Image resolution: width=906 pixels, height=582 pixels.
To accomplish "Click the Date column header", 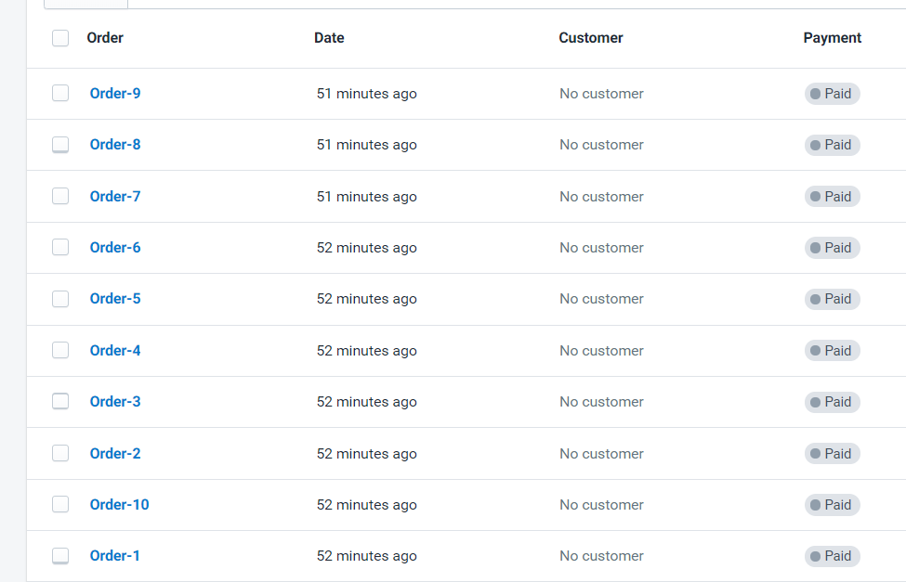I will click(329, 38).
